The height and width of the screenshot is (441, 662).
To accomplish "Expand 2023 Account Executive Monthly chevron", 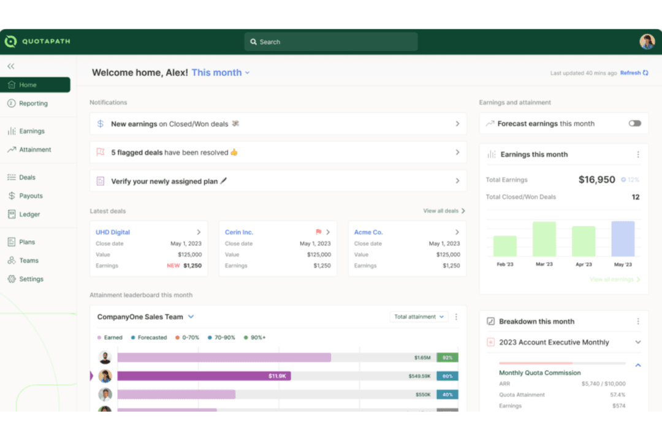I will coord(638,342).
